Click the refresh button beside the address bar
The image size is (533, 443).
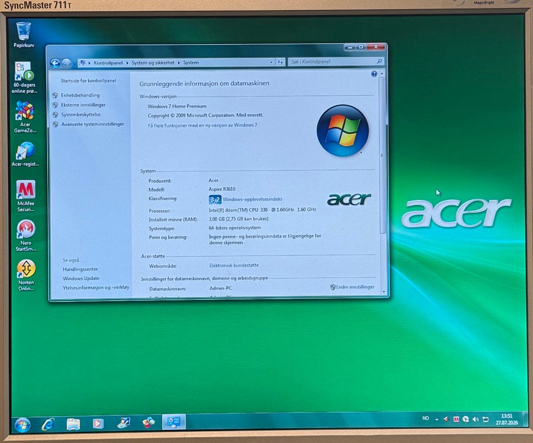280,62
